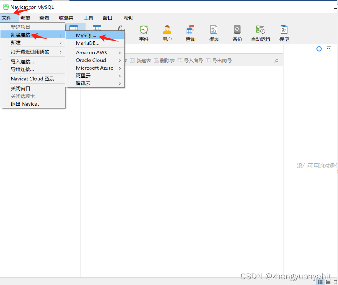This screenshot has height=285, width=338.
Task: Switch to grid view icon in status bar
Action: [320, 282]
